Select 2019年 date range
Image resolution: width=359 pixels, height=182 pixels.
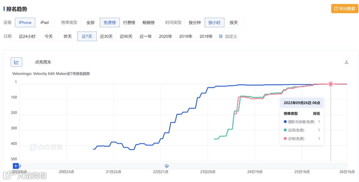click(186, 36)
